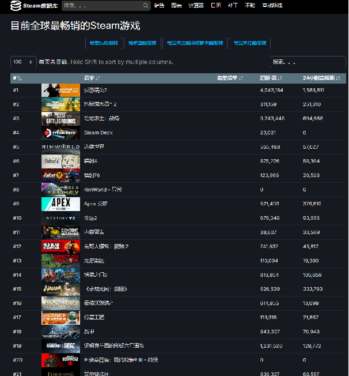The image size is (349, 376).
Task: Open the game name link in row #14
Action: (96, 275)
